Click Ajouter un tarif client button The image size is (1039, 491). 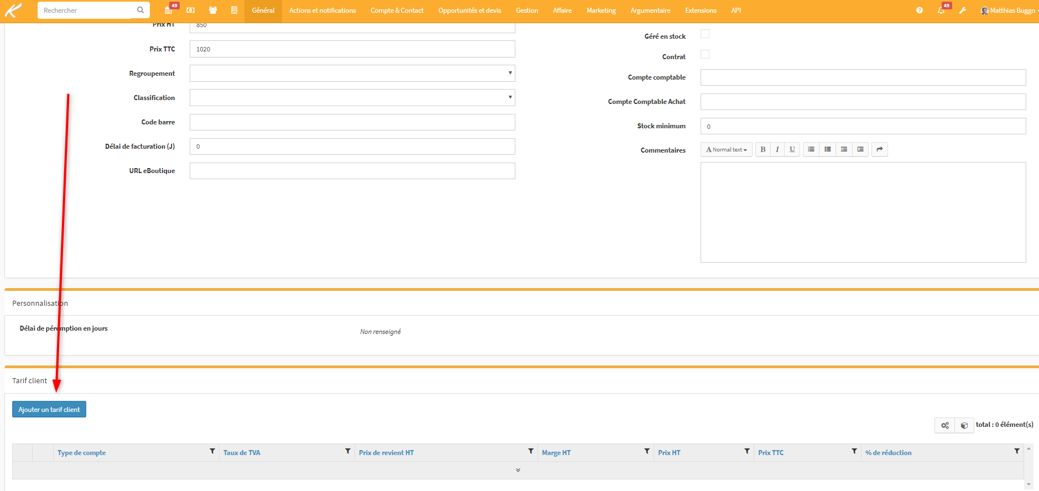tap(49, 409)
